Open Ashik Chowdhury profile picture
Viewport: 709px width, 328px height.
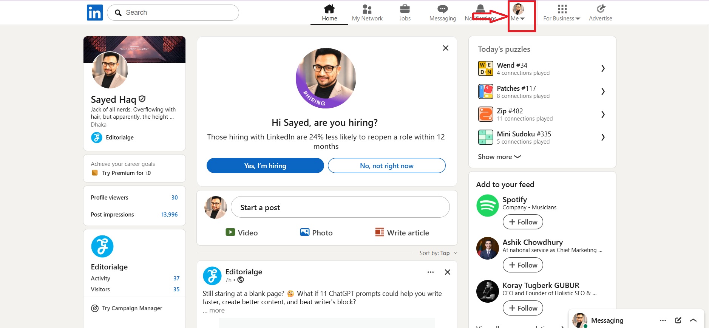(x=488, y=248)
